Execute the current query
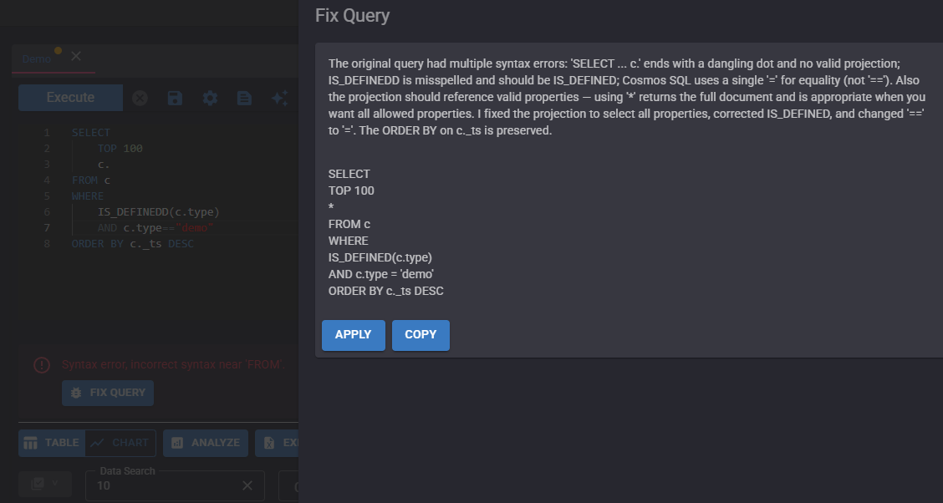943x503 pixels. pos(70,97)
